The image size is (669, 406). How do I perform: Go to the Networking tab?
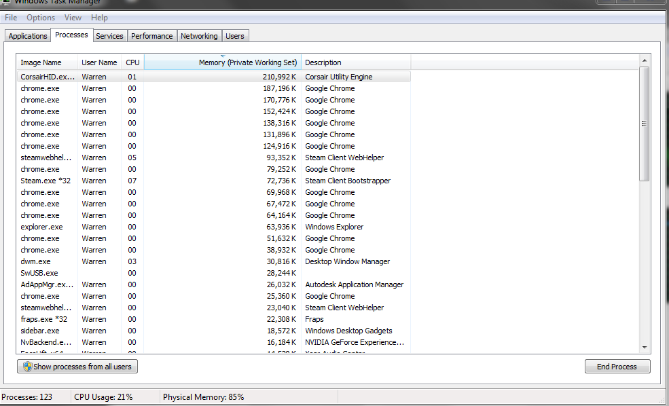199,36
